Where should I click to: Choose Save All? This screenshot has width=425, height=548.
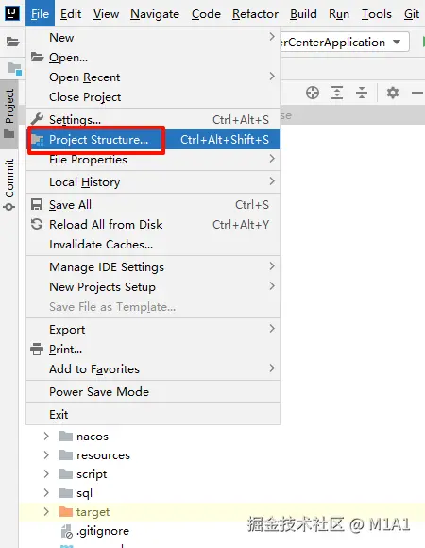153,204
